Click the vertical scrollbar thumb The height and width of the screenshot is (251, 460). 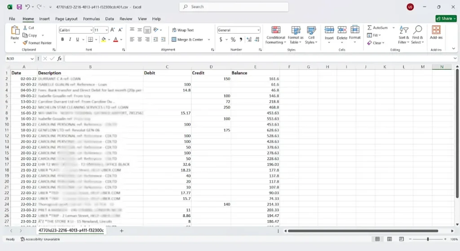pos(457,133)
